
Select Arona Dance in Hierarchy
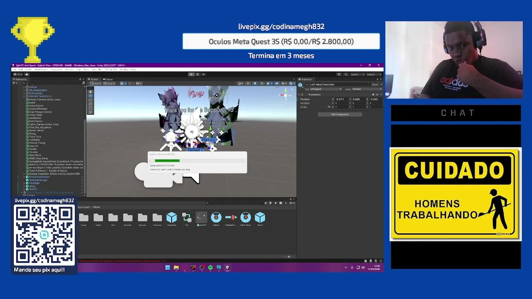tap(36, 105)
